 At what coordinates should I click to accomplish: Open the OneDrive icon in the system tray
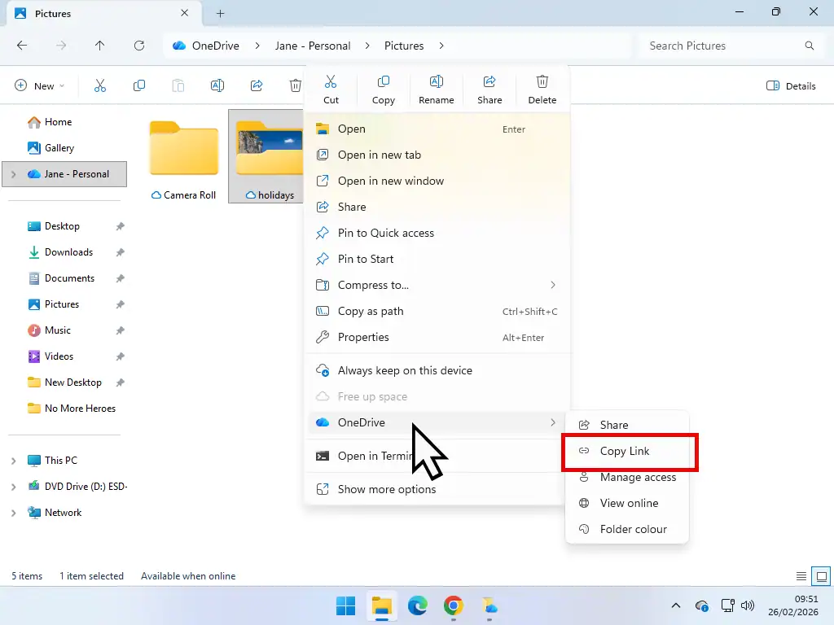pyautogui.click(x=701, y=606)
